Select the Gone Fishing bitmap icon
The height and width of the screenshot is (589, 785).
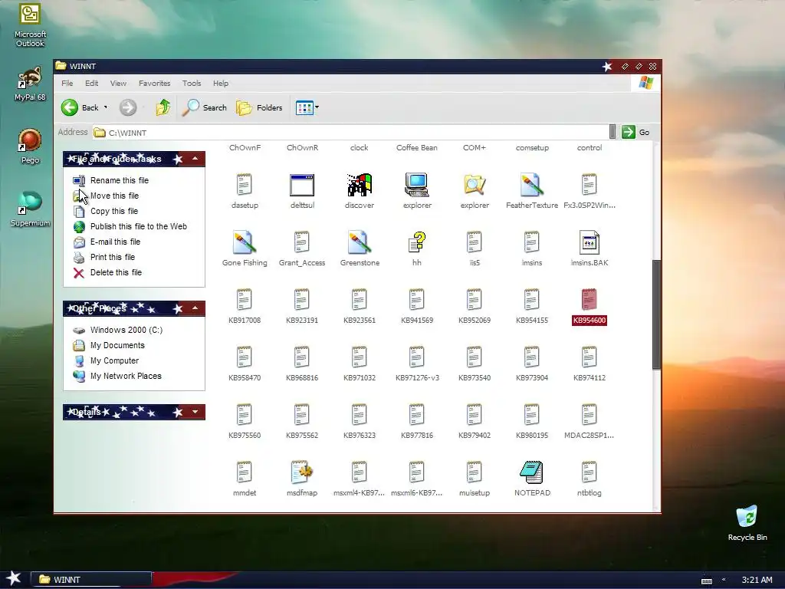click(x=245, y=242)
